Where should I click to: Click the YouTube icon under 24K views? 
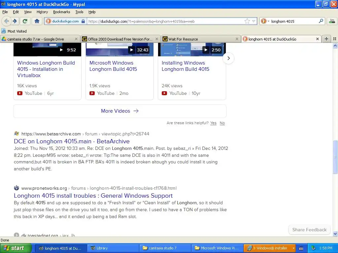point(164,93)
